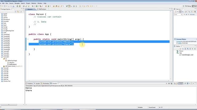The image size is (197, 110).
Task: Click the editor vertical scrollbar
Action: (x=171, y=45)
